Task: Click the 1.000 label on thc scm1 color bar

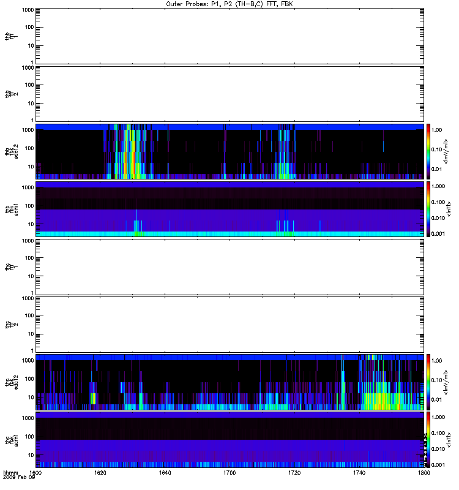Action: [438, 417]
